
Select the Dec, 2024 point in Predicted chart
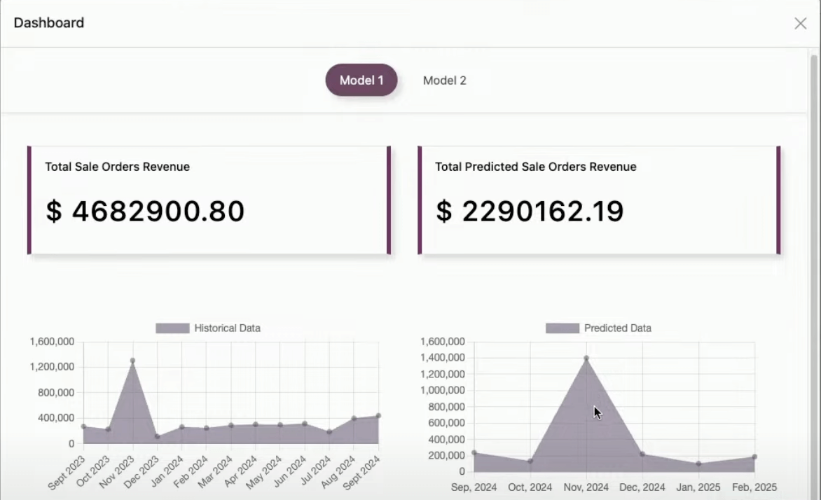(642, 454)
